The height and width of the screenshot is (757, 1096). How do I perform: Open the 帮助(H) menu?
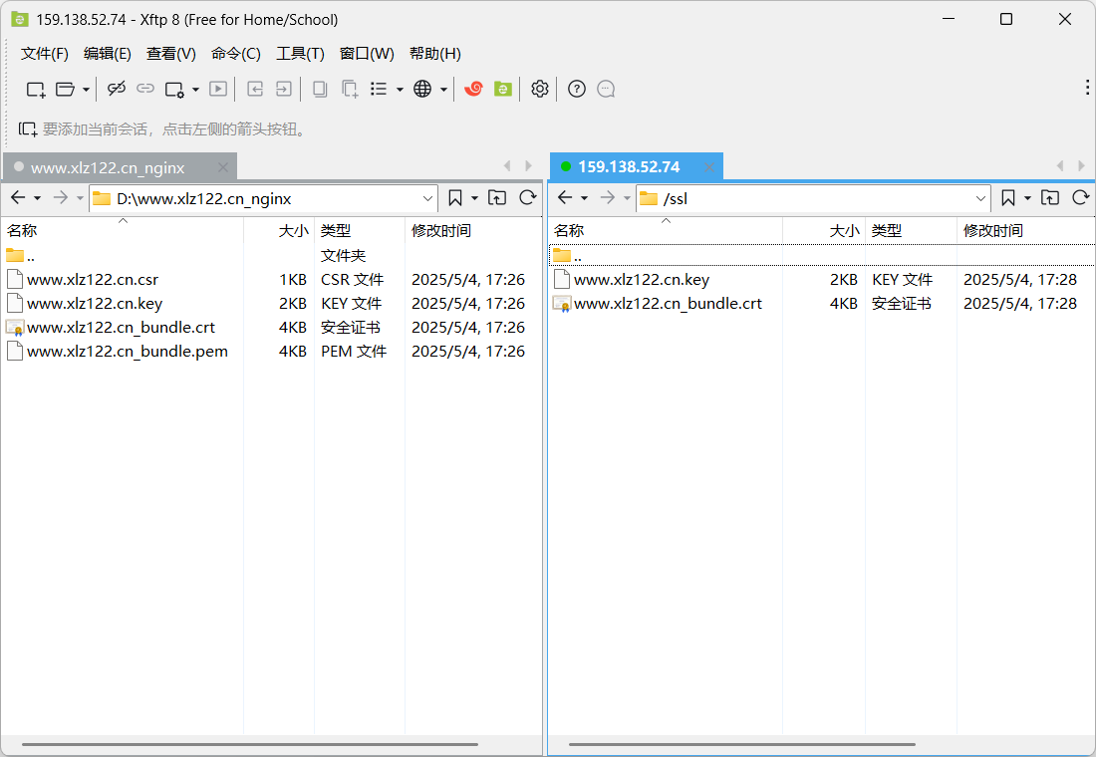tap(434, 53)
